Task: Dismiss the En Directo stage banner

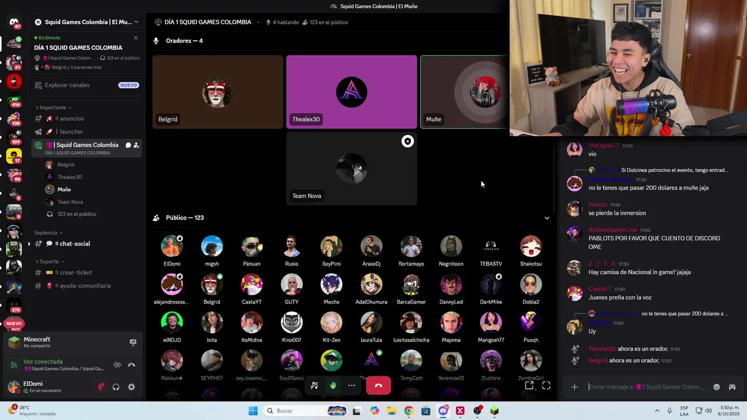Action: (135, 37)
